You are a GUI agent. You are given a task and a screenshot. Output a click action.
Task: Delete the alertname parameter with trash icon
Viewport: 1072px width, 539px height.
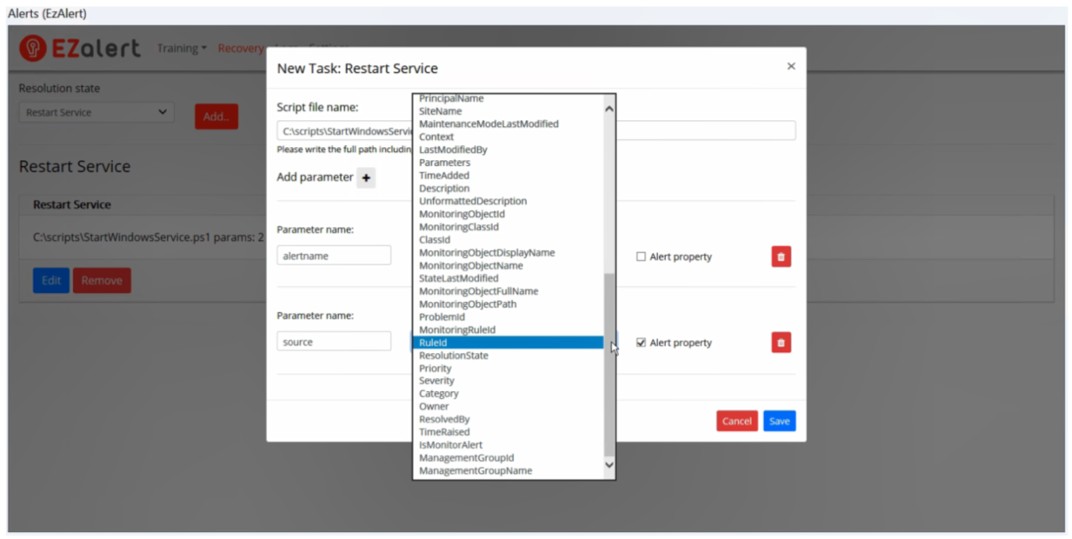781,256
